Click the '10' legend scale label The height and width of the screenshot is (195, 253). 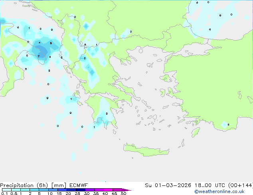point(50,193)
